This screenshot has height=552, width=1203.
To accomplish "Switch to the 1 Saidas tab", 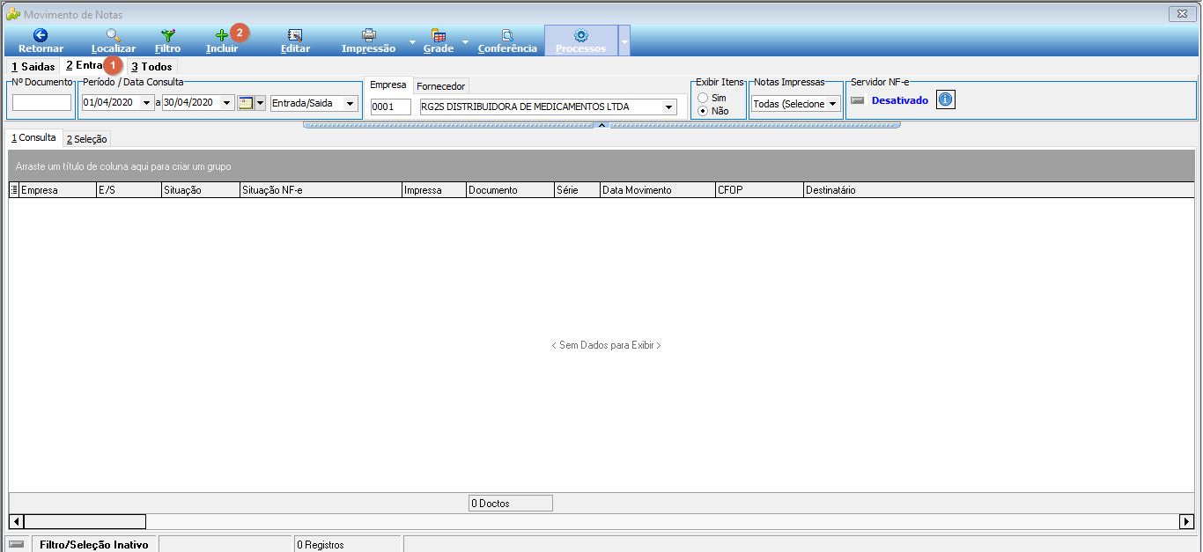I will point(33,66).
